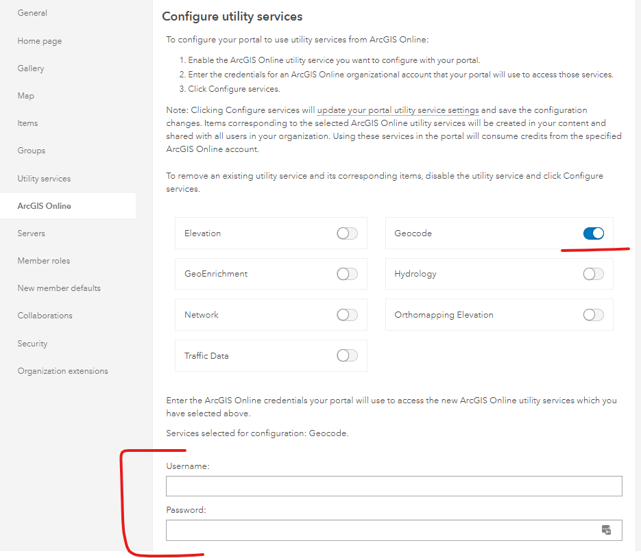Open Organization extensions in sidebar
Viewport: 641px width, 558px height.
click(62, 371)
